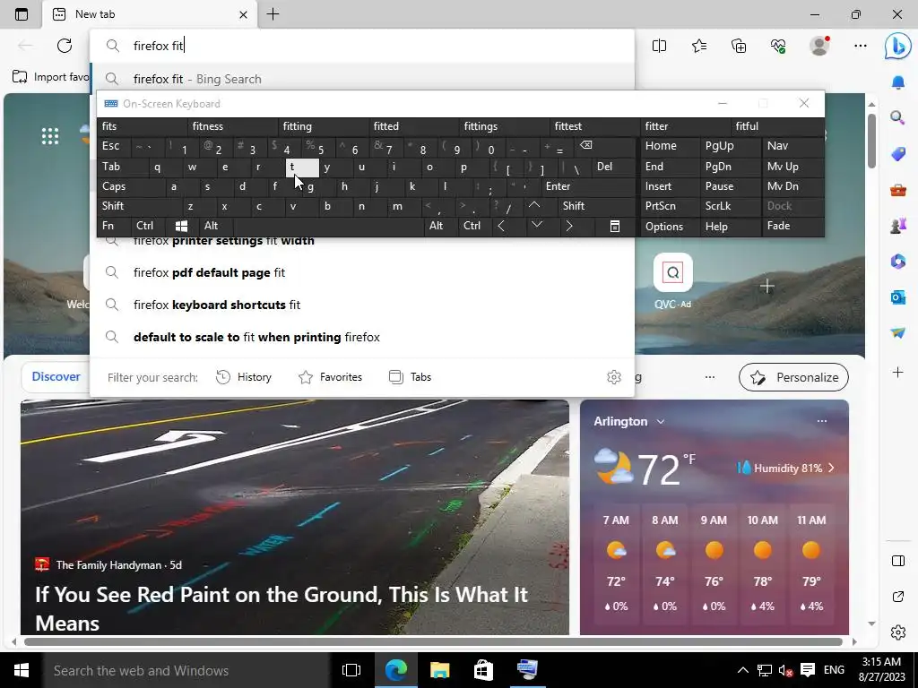Click the context menu key on On-Screen Keyboard
Screen dimensions: 918x688
pos(614,227)
